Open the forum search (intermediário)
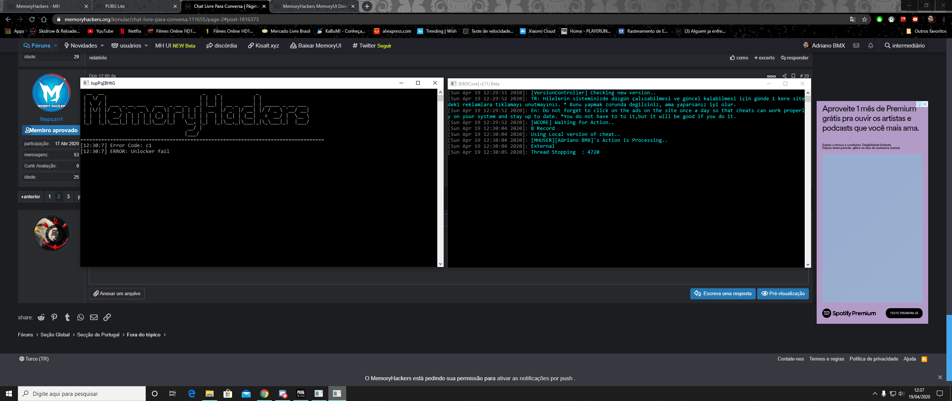Screen dimensions: 952x401 click(904, 46)
